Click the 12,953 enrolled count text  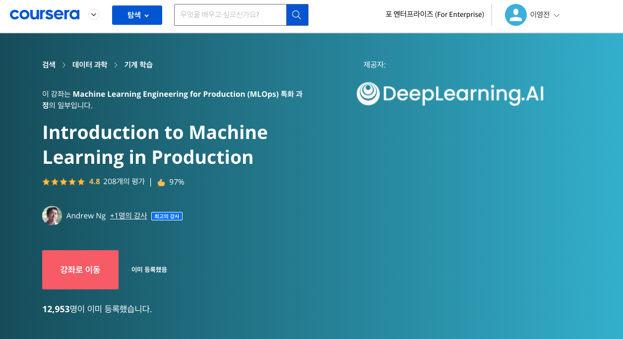(x=56, y=309)
